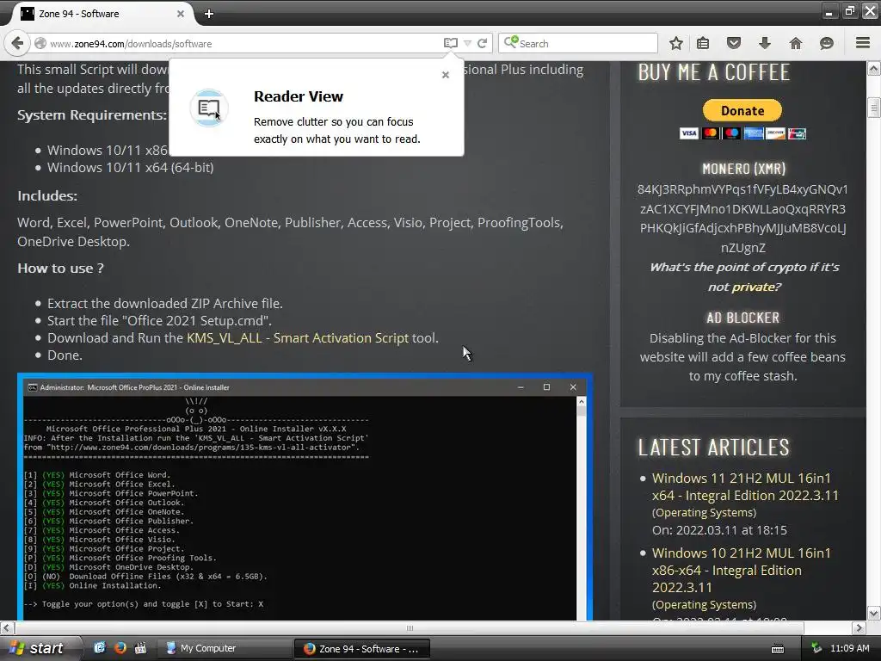Click the system tray network icon
Screen dimensions: 881x661
point(816,648)
